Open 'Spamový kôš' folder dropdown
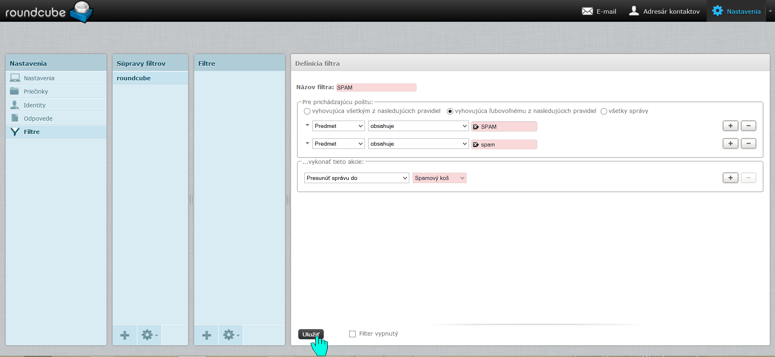 click(439, 178)
